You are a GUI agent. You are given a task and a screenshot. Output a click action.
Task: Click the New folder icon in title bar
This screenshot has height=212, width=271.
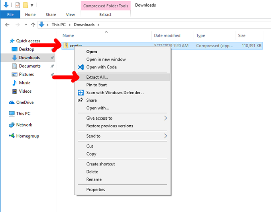click(x=26, y=5)
